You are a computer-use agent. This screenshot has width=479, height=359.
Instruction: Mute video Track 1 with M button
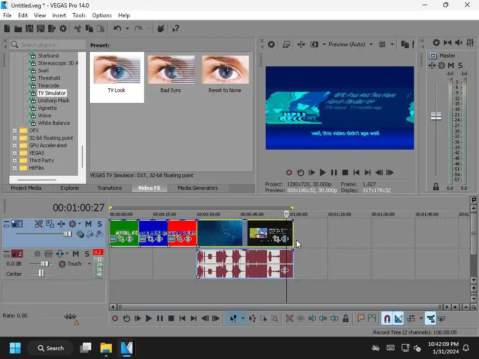(88, 224)
